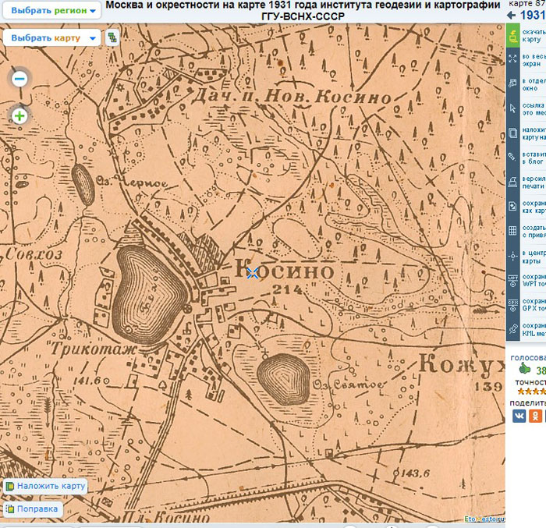This screenshot has height=528, width=546.
Task: Click the blue X center marker on map
Action: click(x=253, y=274)
